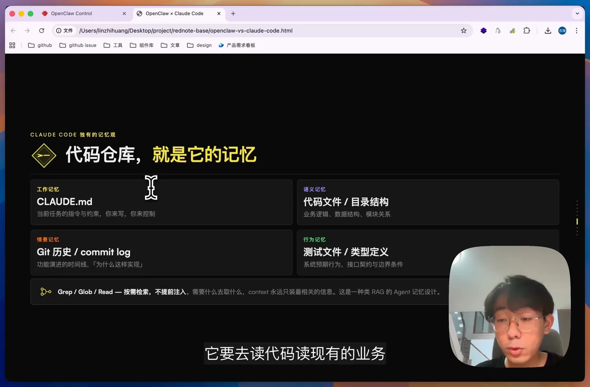Screen dimensions: 590x387
Task: Open the 文章 bookmark folder
Action: 170,45
